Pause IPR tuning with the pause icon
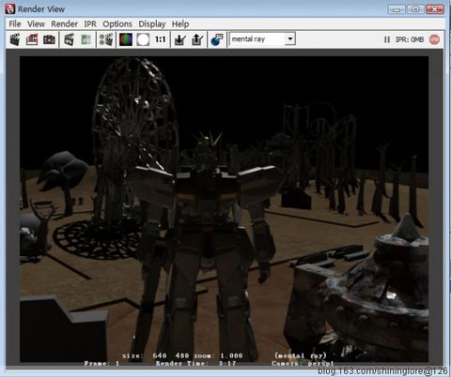Image resolution: width=451 pixels, height=377 pixels. point(387,39)
